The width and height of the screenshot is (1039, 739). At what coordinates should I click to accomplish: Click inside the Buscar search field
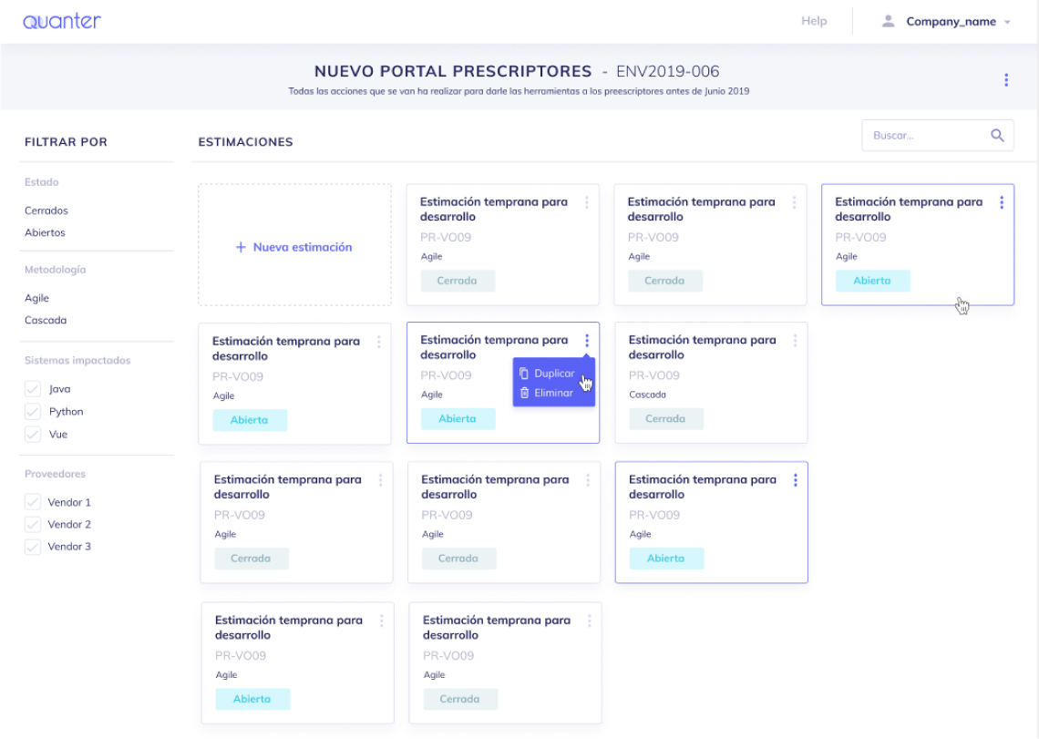[921, 136]
